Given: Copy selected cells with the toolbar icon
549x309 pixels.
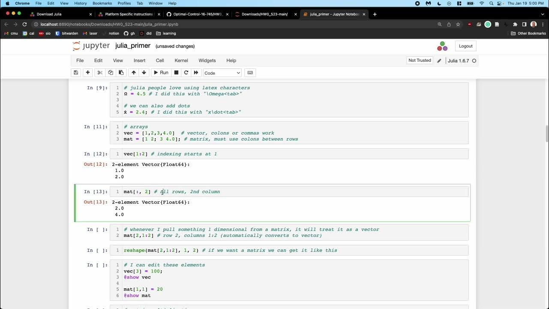Looking at the screenshot, I should point(110,73).
